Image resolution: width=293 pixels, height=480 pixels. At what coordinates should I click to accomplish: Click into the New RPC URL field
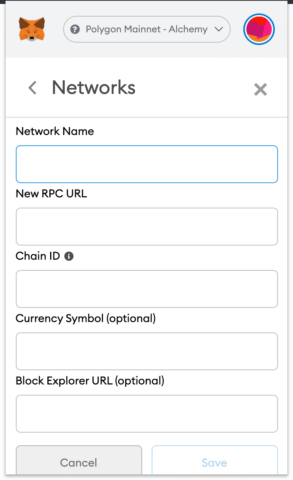[x=146, y=227]
